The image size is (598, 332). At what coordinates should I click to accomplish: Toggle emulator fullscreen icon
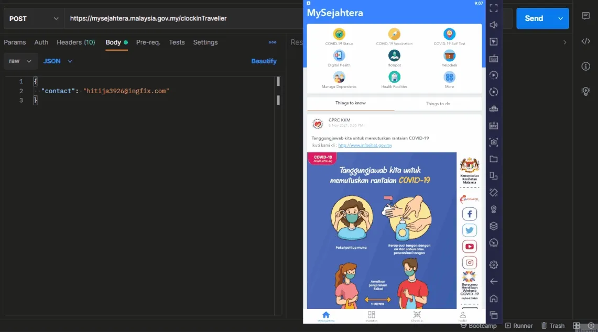[494, 8]
